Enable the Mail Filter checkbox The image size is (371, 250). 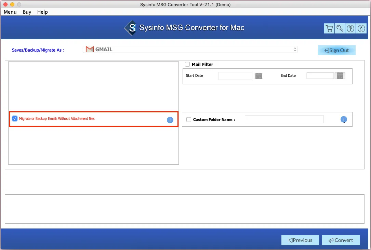[187, 64]
